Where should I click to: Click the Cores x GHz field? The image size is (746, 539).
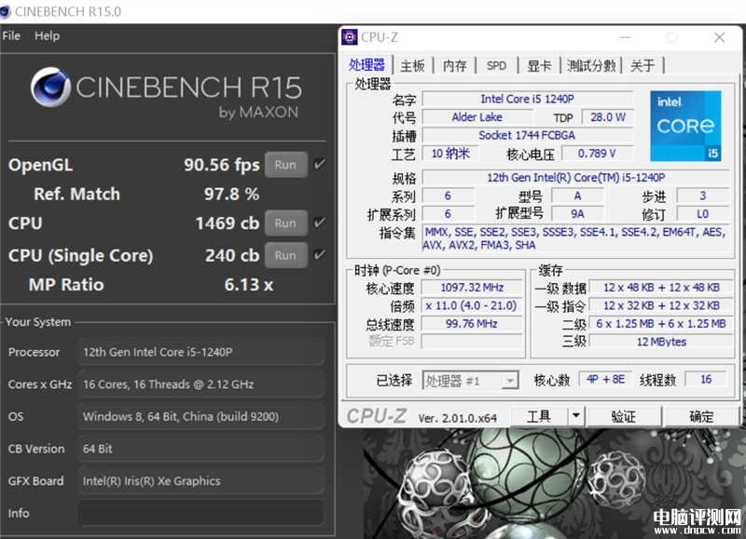(x=201, y=384)
